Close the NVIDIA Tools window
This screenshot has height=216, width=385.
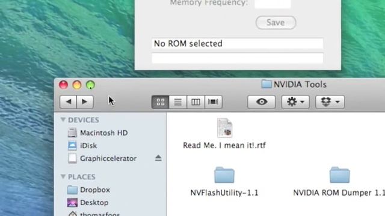click(64, 85)
